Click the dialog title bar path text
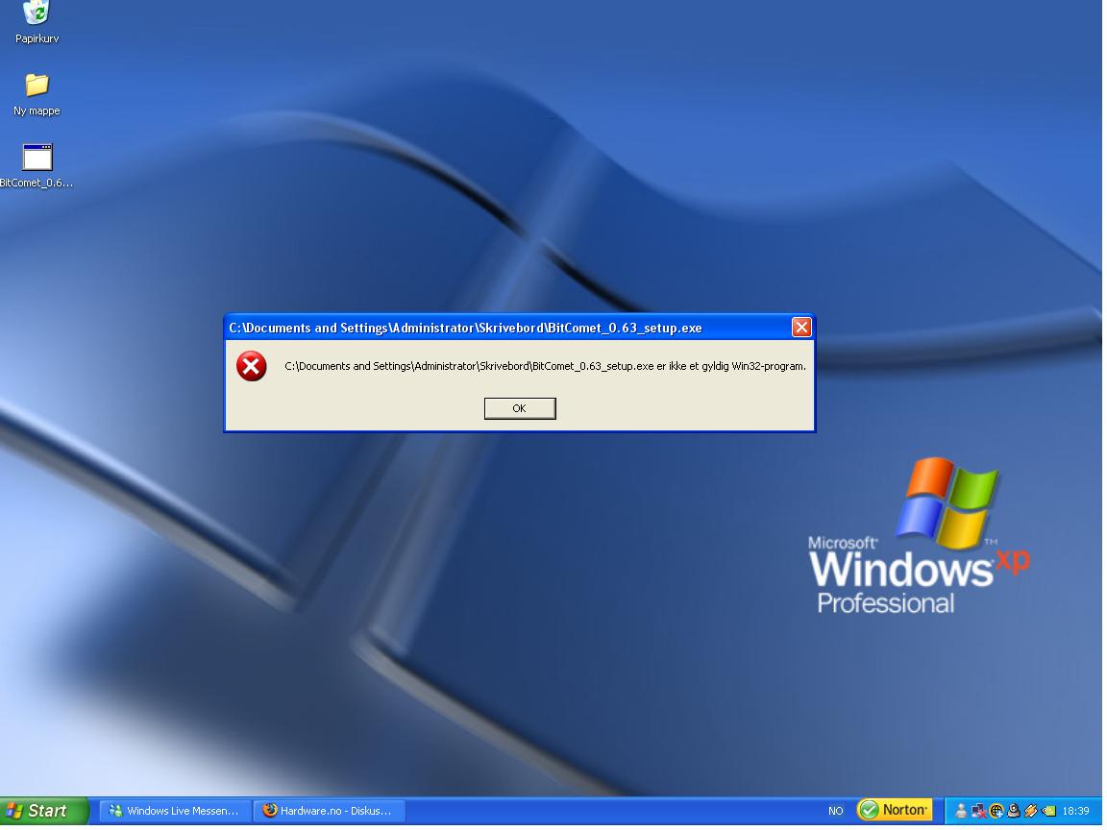This screenshot has height=830, width=1107. point(467,330)
